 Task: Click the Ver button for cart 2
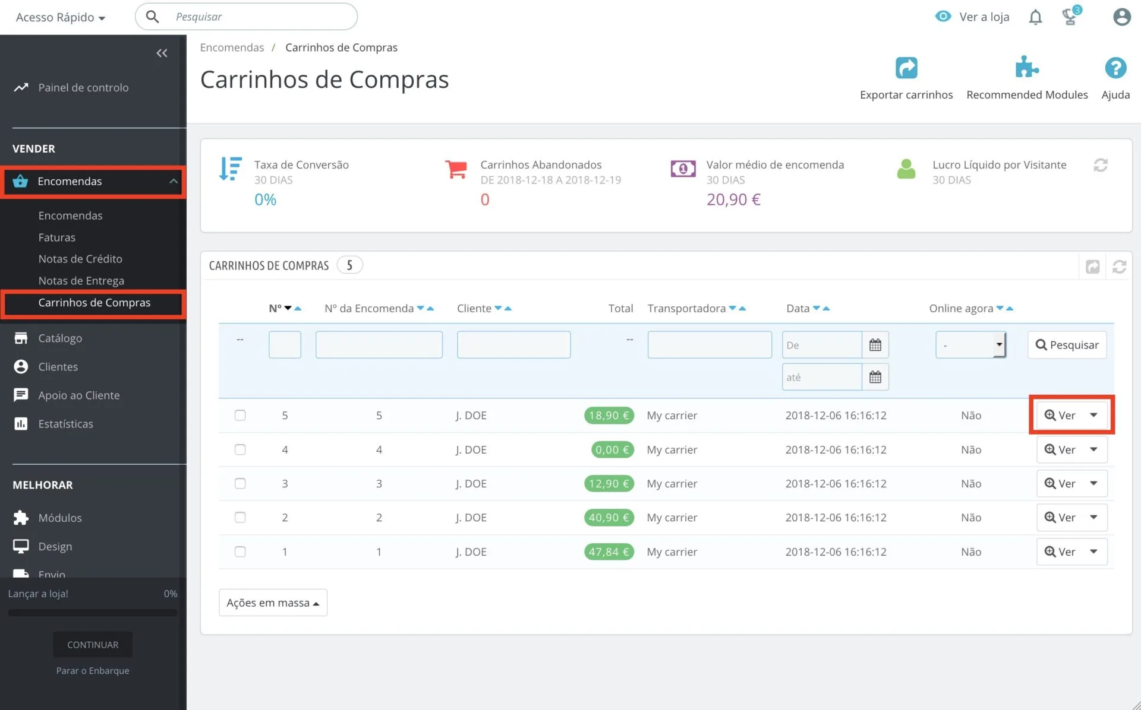coord(1060,518)
